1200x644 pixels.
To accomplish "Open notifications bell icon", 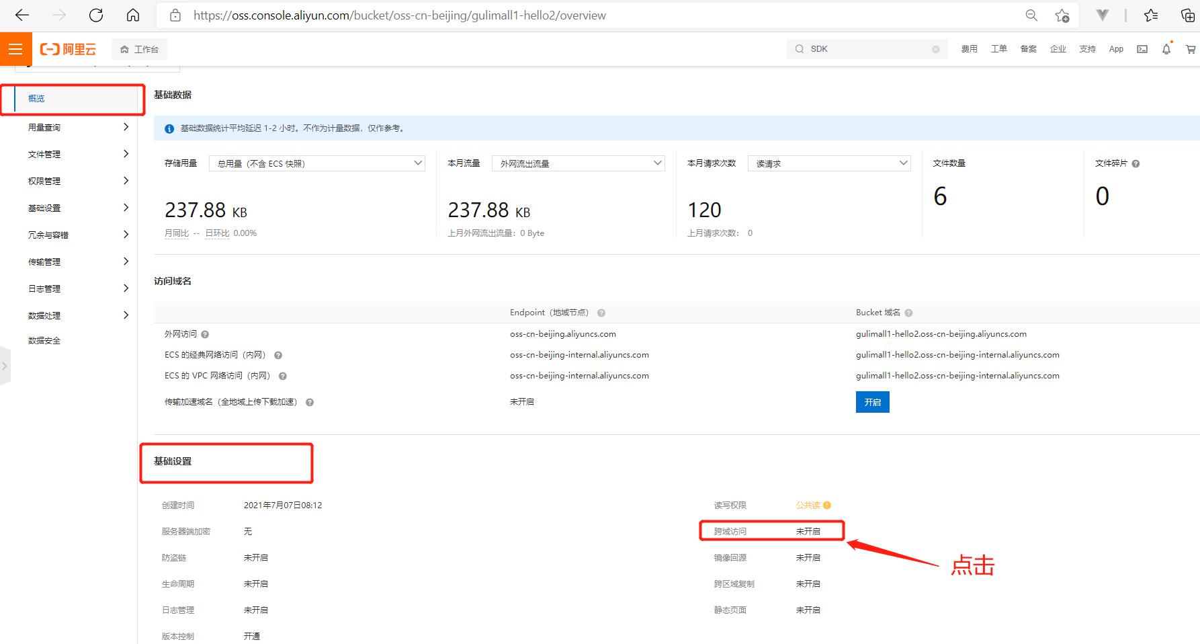I will [1166, 49].
